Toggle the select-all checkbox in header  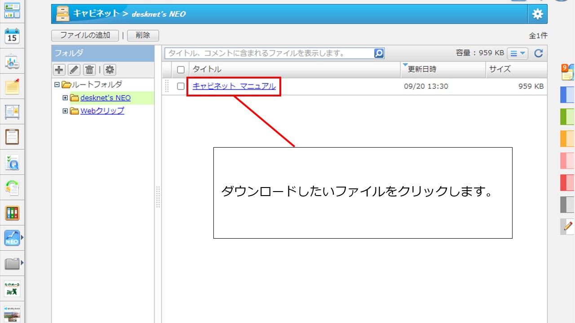[x=181, y=70]
